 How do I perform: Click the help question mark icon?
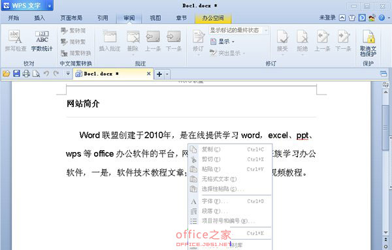pos(382,18)
